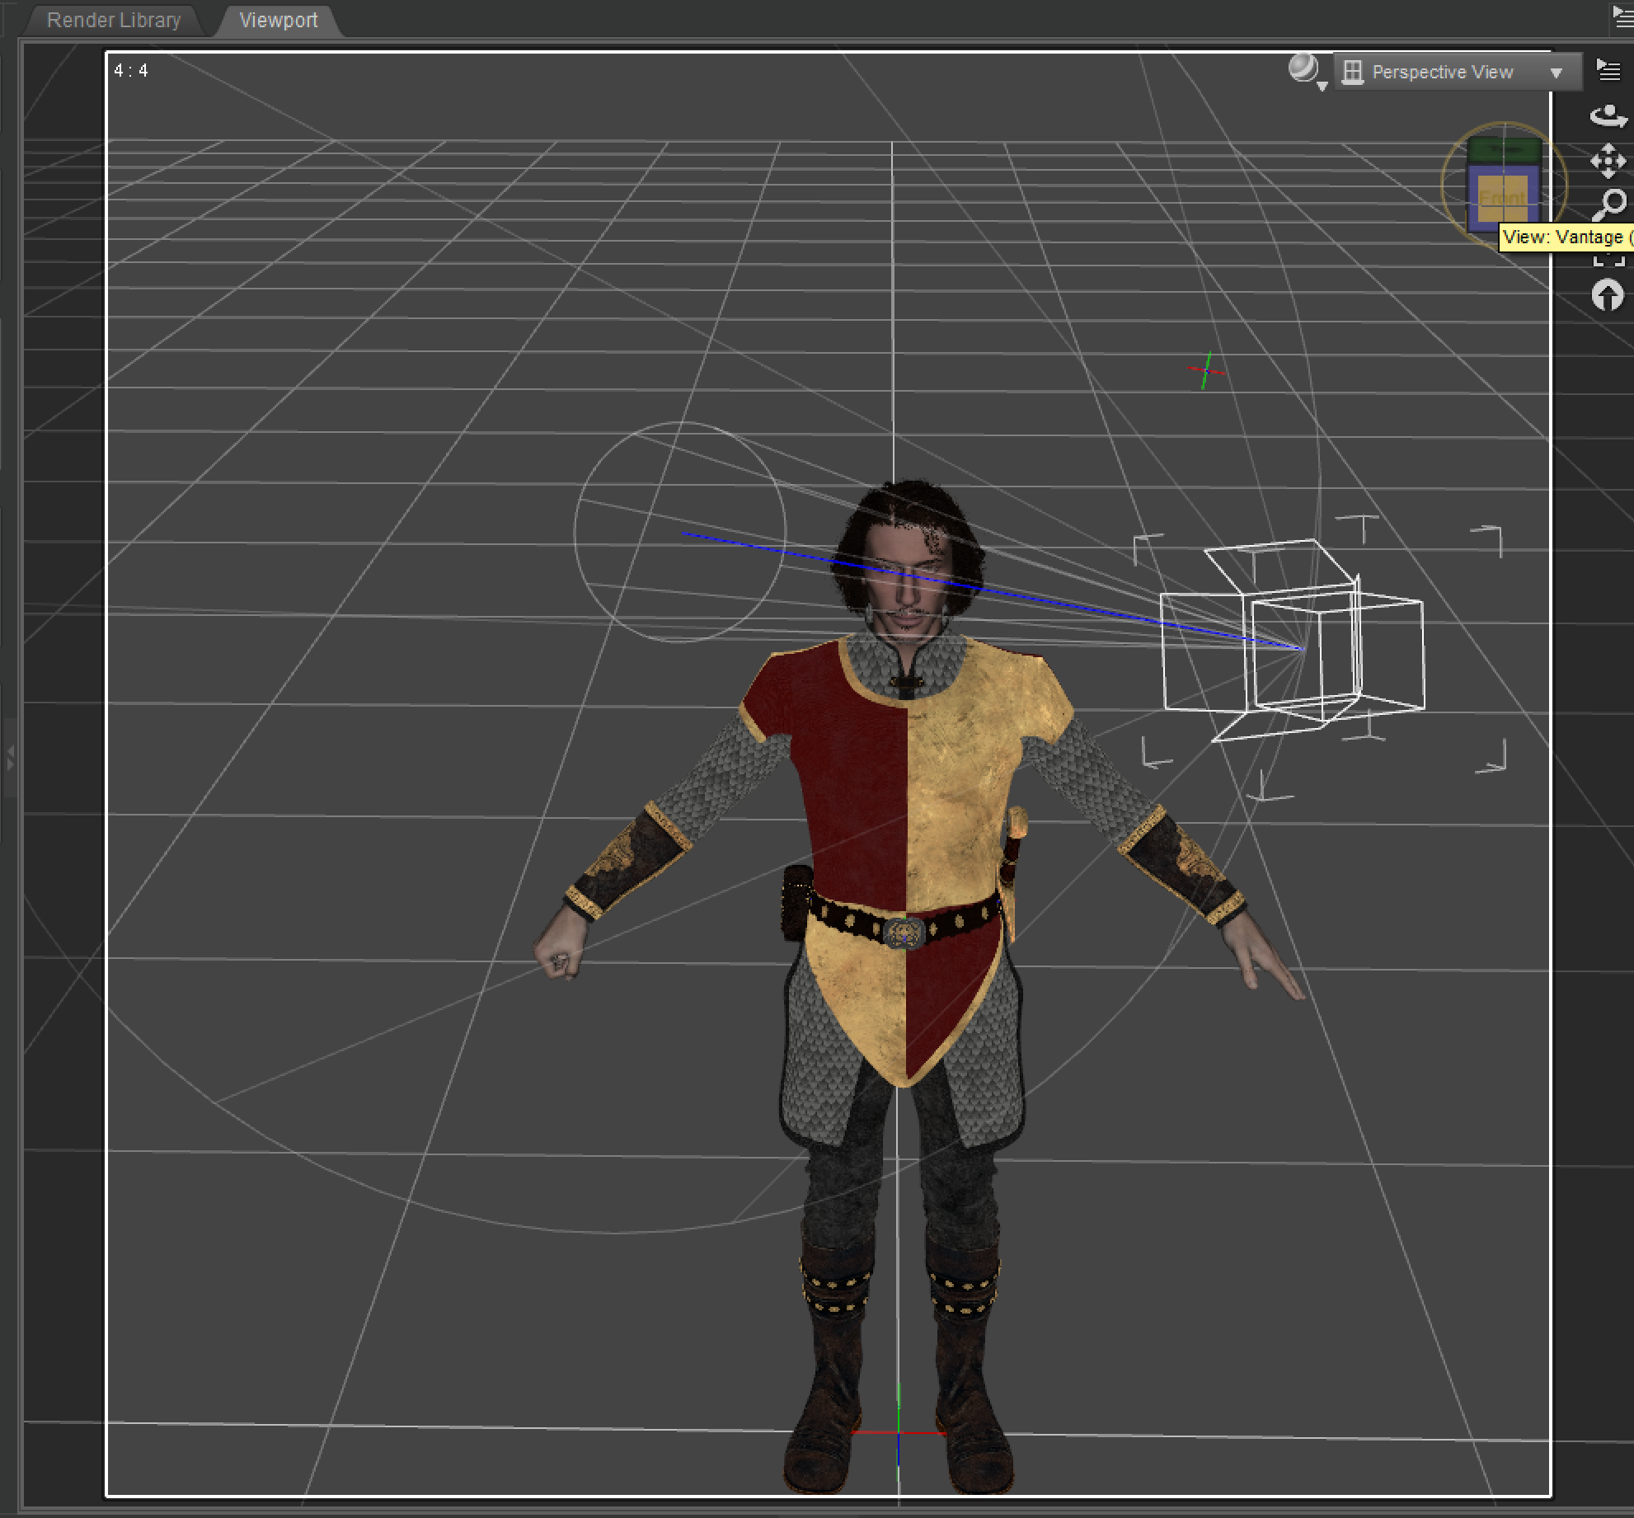Click the orbit view control icon
1634x1518 pixels.
pyautogui.click(x=1608, y=116)
